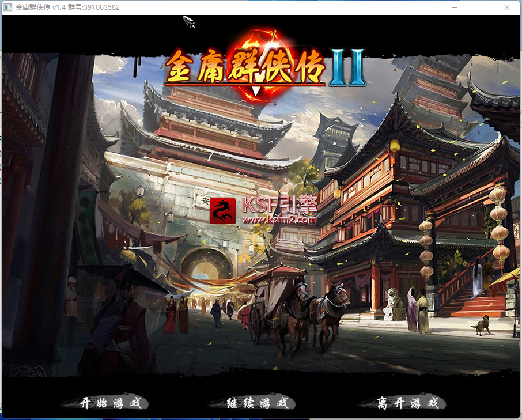The image size is (522, 420).
Task: Click the yellow lantern hanging from eave
Action: (395, 145)
